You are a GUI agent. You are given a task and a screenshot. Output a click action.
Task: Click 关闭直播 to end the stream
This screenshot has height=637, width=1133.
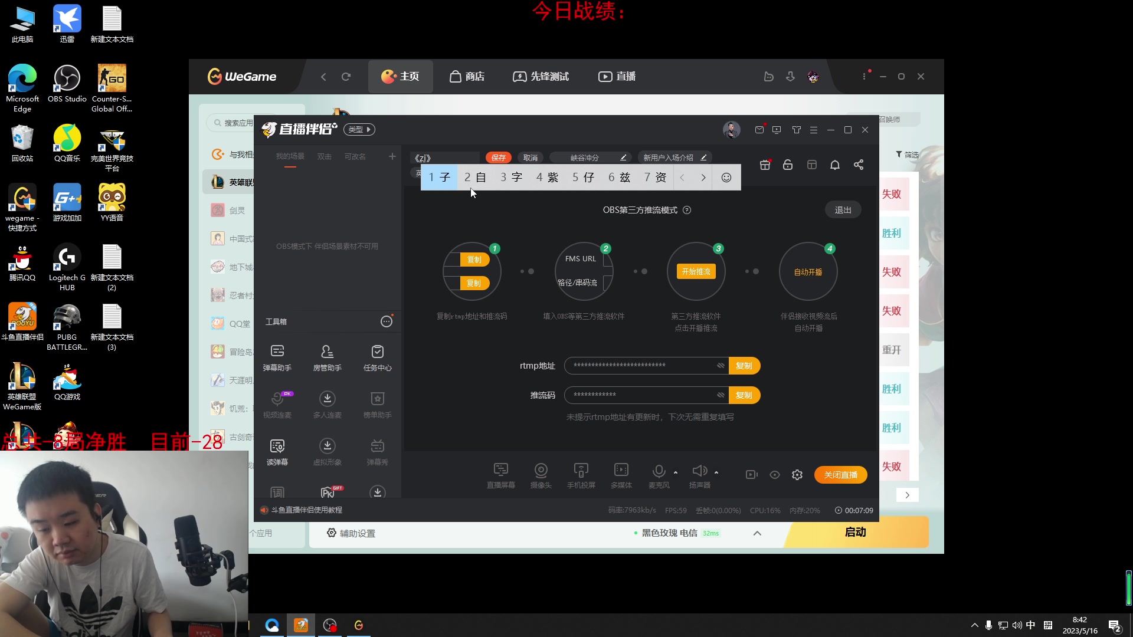[840, 475]
